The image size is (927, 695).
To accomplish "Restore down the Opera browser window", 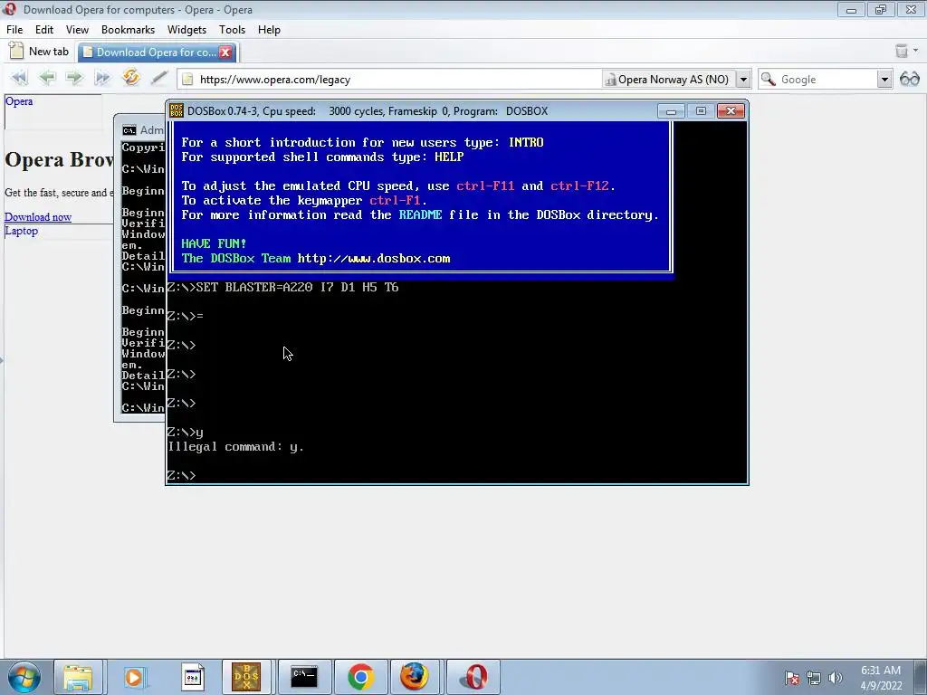I will (x=881, y=9).
